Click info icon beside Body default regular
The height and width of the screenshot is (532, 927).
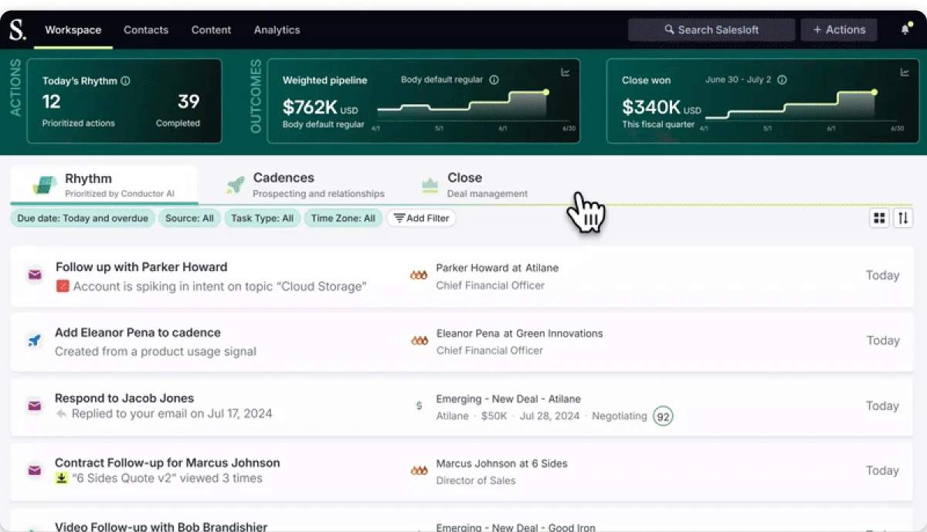click(494, 80)
